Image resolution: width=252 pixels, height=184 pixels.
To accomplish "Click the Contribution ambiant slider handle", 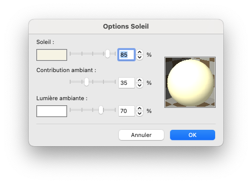I will point(87,82).
